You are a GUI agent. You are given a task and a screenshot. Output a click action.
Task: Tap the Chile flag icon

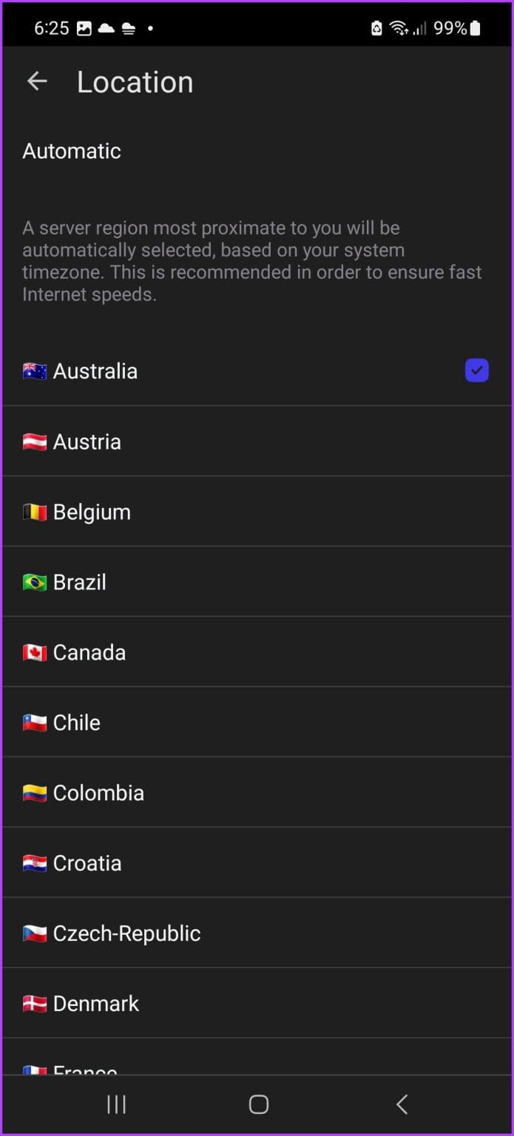click(x=33, y=722)
